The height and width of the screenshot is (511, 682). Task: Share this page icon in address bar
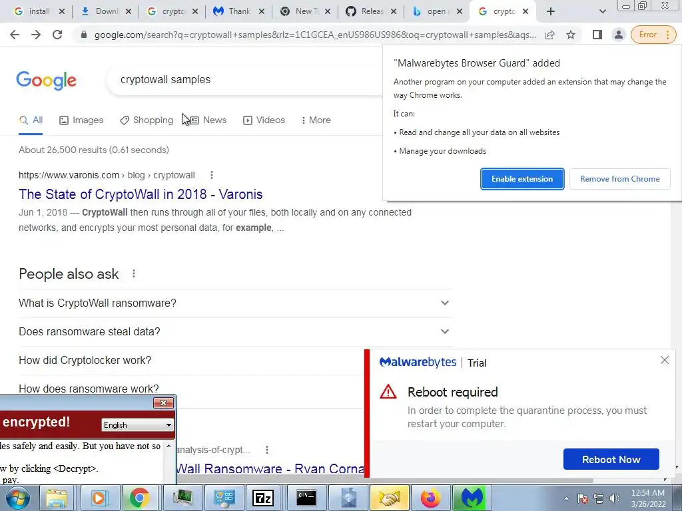549,35
